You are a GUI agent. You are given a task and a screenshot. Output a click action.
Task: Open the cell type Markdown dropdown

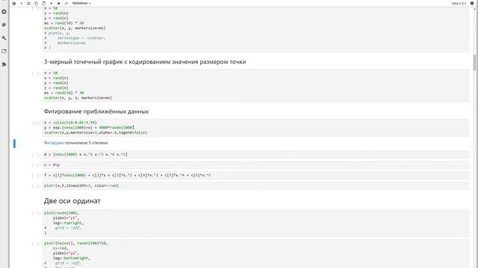81,3
